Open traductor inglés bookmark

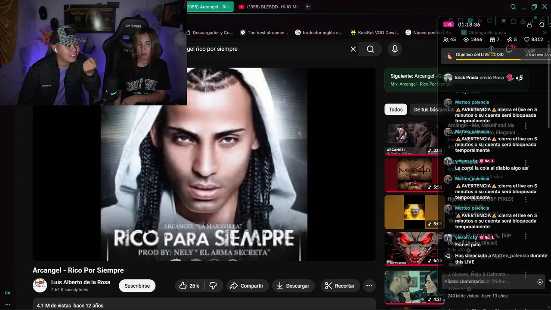tap(319, 33)
